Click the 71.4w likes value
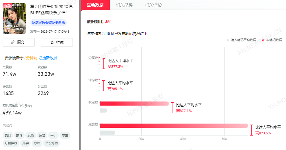Screen dimensions: 286x150 pos(10,74)
